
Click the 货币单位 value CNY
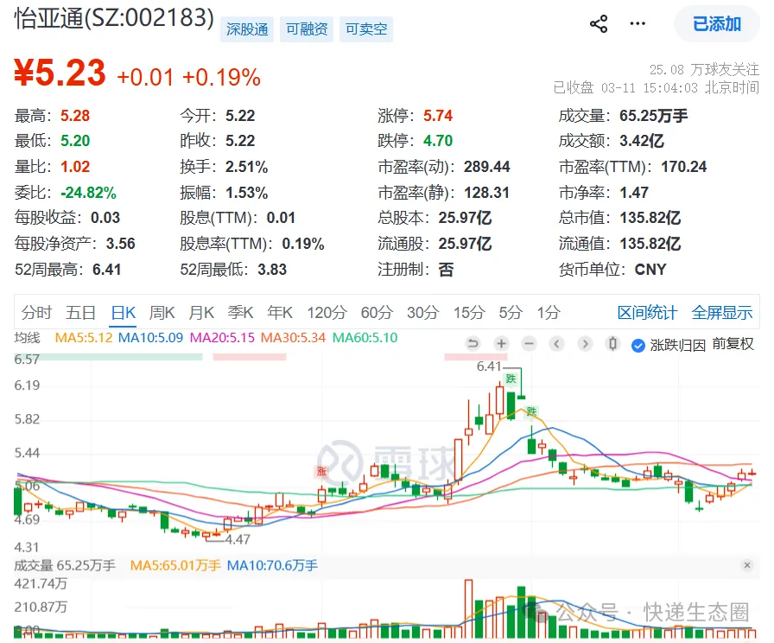650,269
